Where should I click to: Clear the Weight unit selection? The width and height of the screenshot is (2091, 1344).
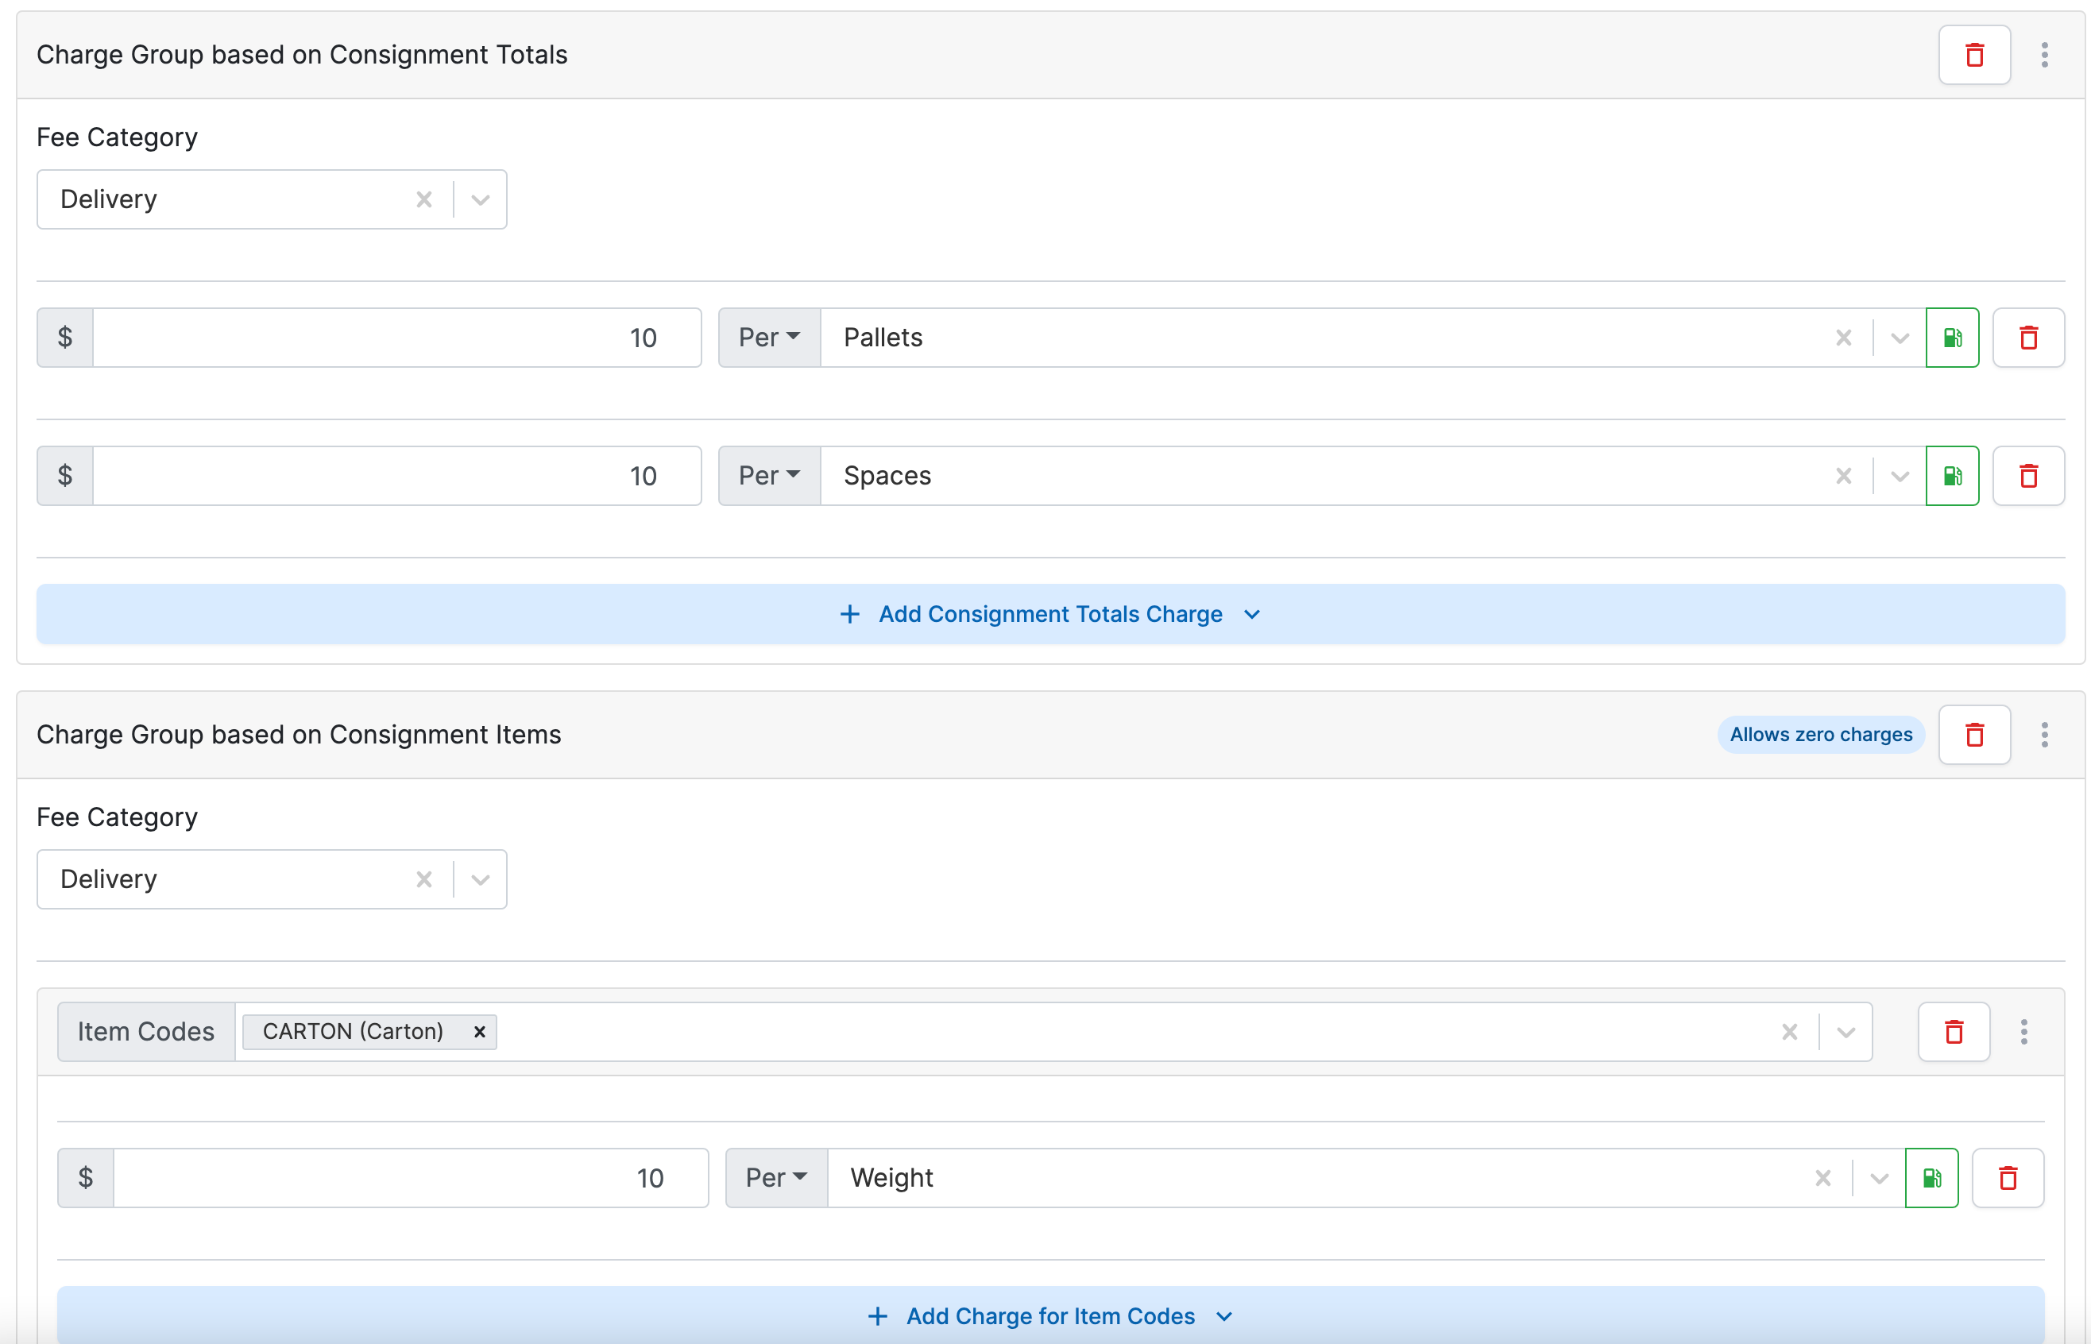[x=1822, y=1178]
